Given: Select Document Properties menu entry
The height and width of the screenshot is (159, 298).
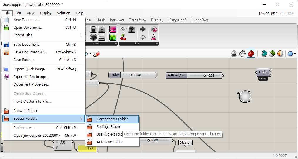Looking at the screenshot, I should coord(43,84).
